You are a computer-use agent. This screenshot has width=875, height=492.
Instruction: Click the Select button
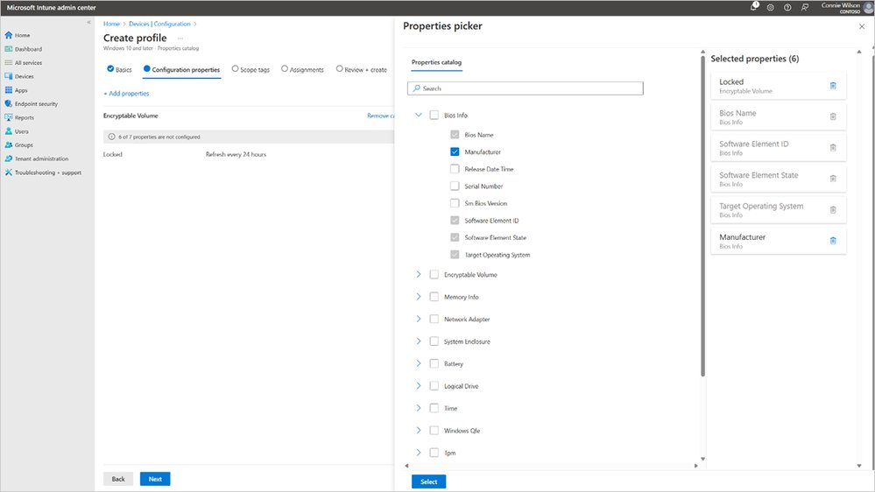428,482
